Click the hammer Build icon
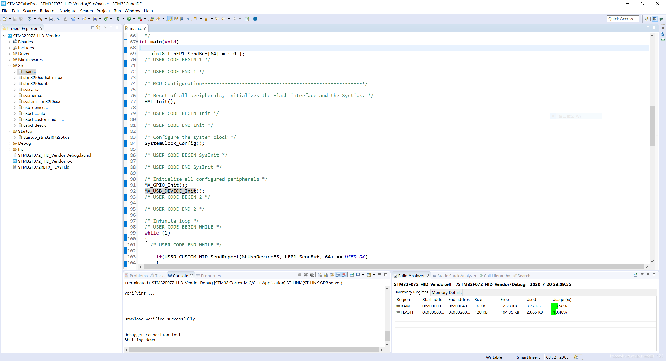666x361 pixels. pyautogui.click(x=40, y=19)
